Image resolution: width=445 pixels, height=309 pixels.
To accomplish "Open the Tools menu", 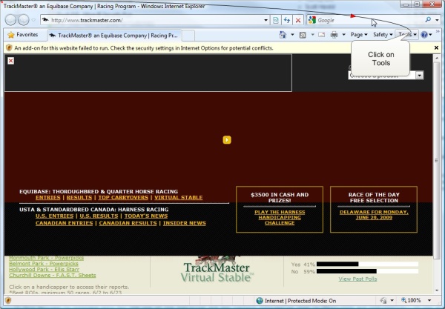I will (407, 35).
